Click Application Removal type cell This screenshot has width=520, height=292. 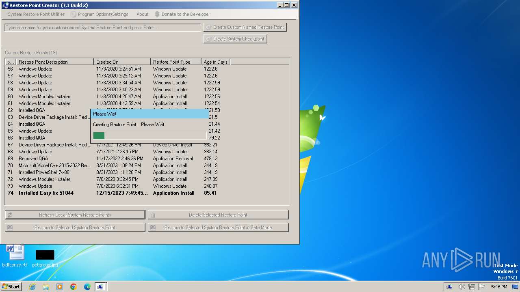click(173, 159)
